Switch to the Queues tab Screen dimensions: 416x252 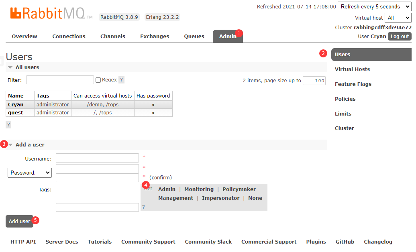(194, 37)
